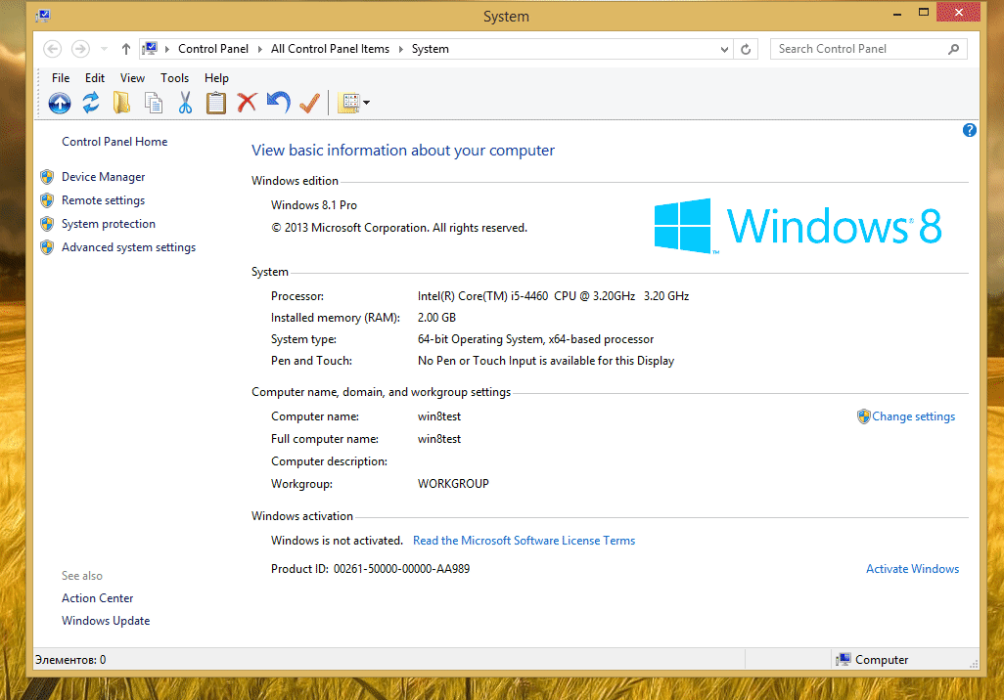The image size is (1004, 700).
Task: Click the "WORKGROUP" workgroup value
Action: click(x=453, y=484)
